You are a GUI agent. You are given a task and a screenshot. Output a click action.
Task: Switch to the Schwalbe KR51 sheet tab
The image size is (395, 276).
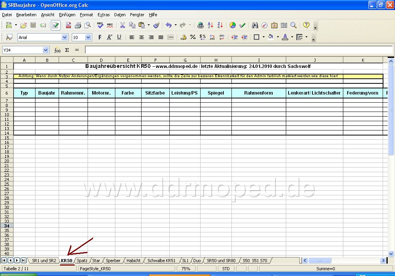pyautogui.click(x=161, y=261)
